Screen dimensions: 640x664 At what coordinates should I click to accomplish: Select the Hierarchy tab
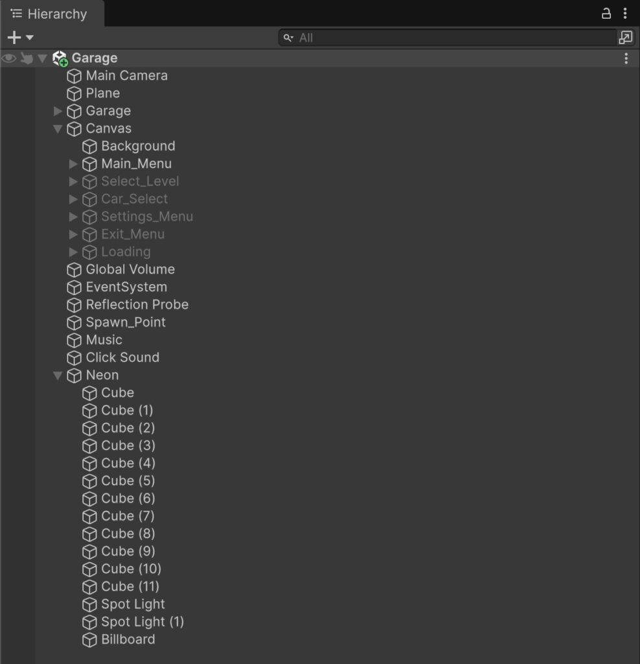(50, 14)
